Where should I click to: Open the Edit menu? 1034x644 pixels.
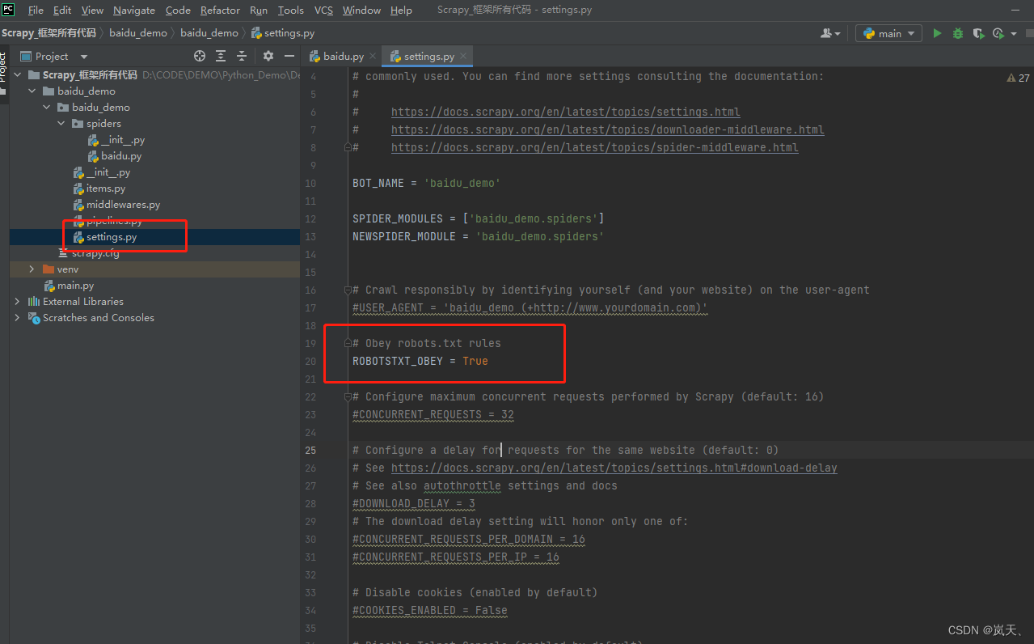[62, 11]
